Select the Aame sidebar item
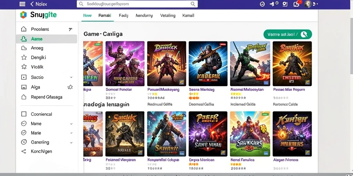Viewport: 353px width, 176px height. click(x=47, y=39)
